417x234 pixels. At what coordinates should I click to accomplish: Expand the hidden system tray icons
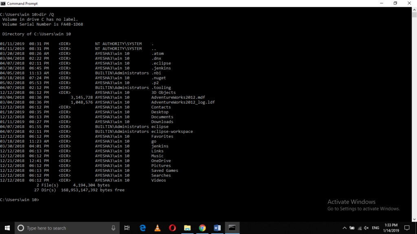tap(345, 228)
